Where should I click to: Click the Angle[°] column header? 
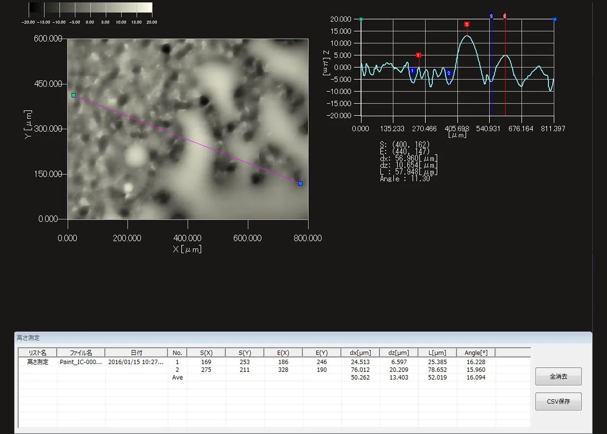click(x=476, y=353)
